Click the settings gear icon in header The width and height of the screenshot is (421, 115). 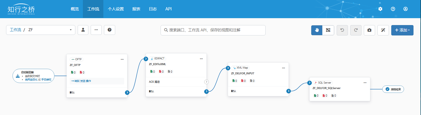[380, 9]
